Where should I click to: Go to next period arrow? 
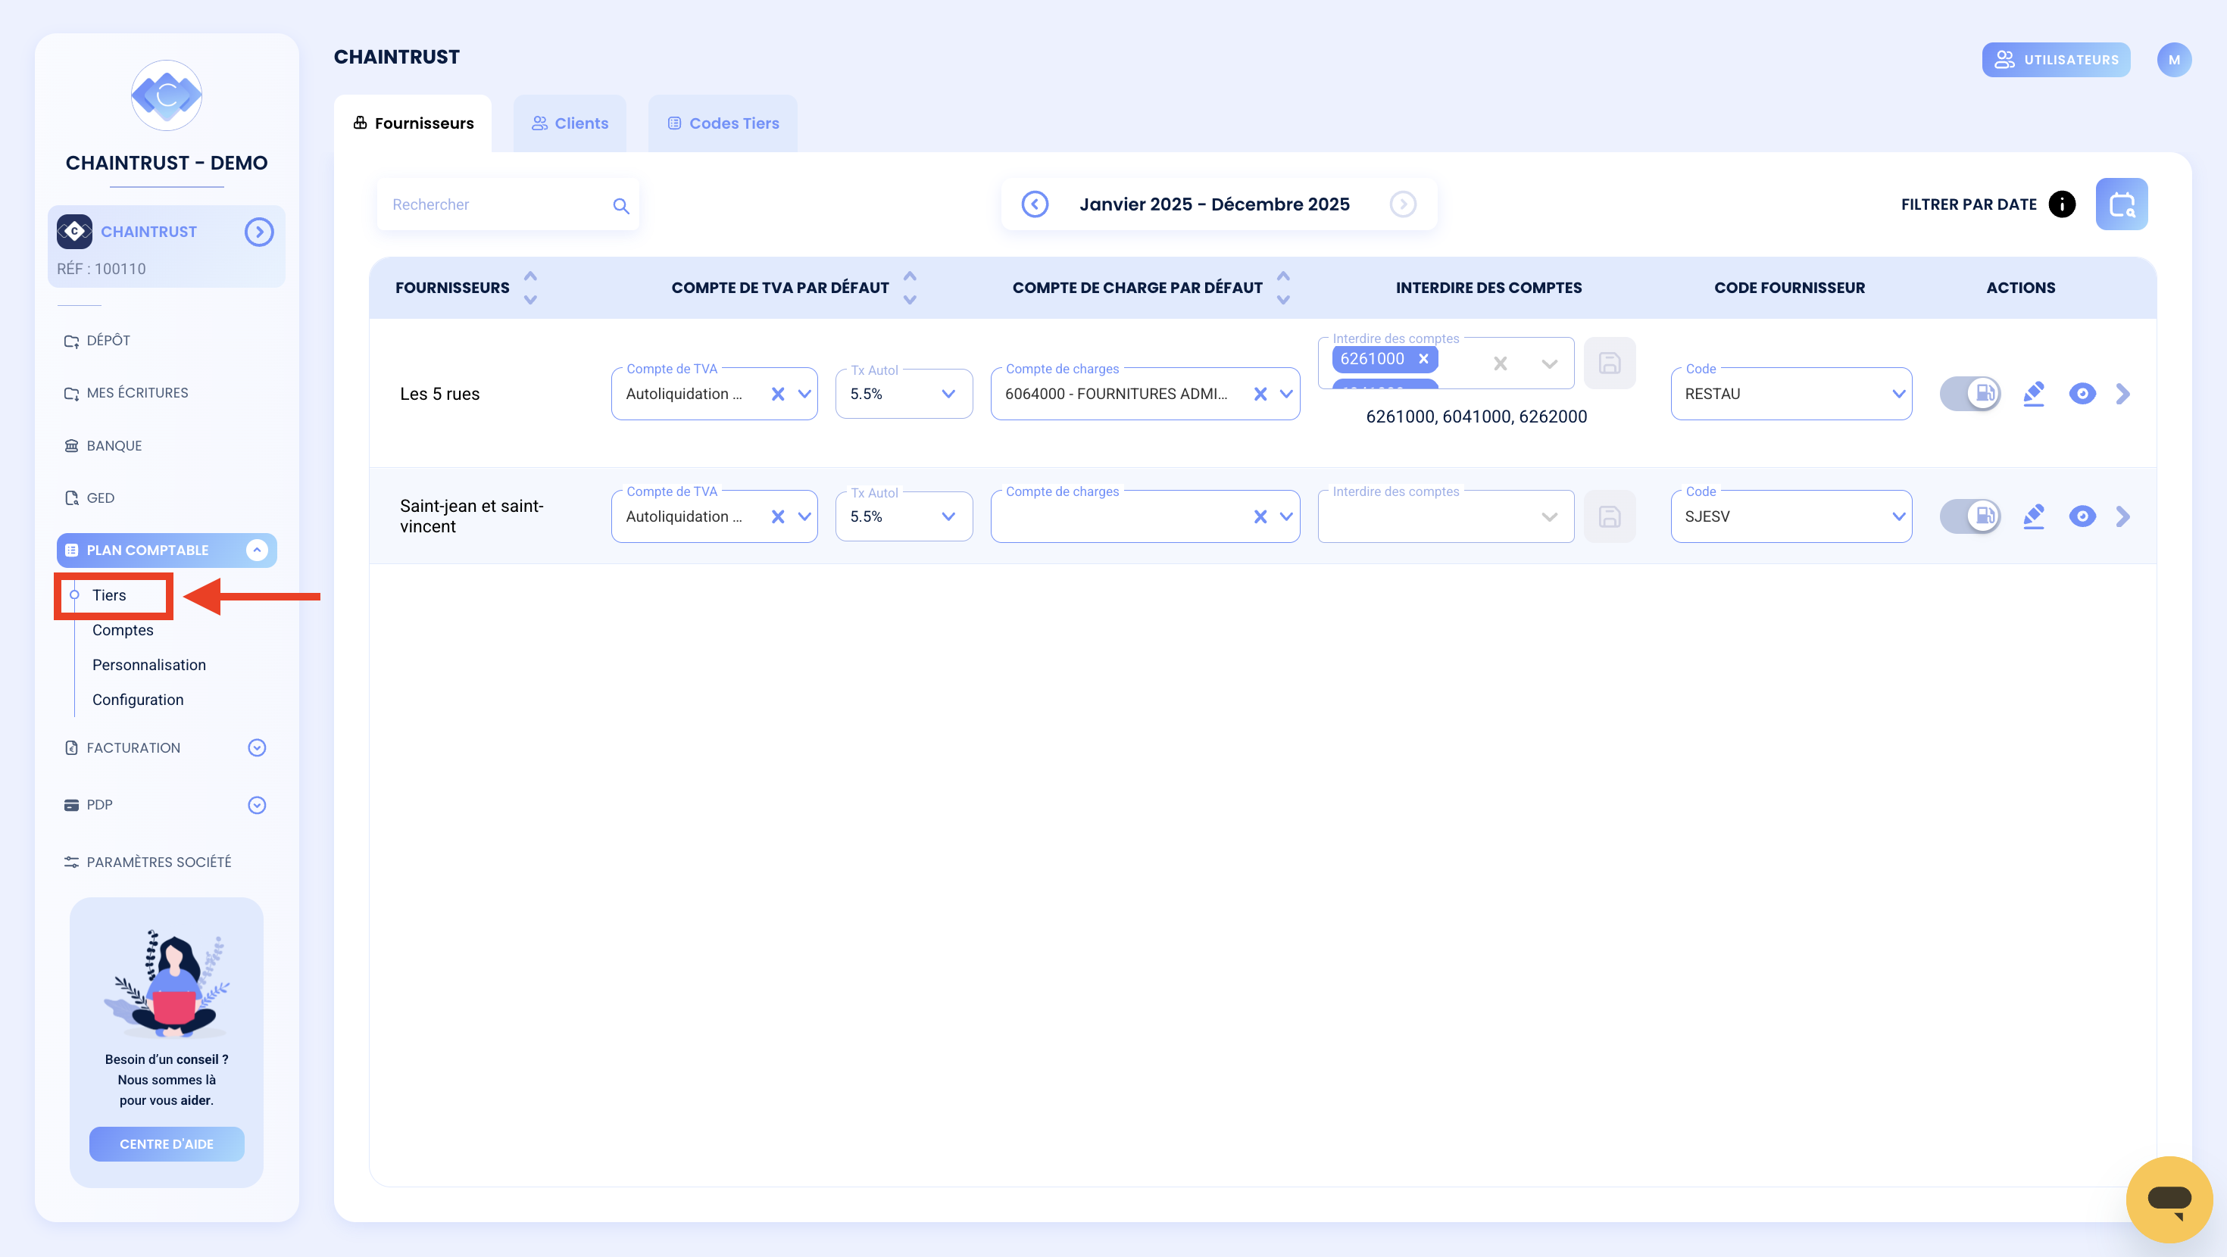point(1403,205)
